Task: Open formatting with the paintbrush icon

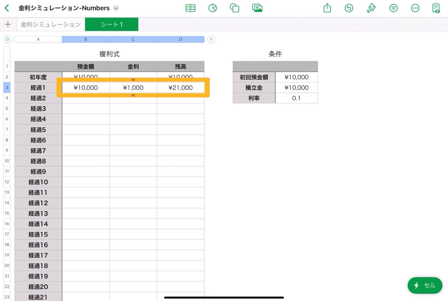Action: click(371, 8)
